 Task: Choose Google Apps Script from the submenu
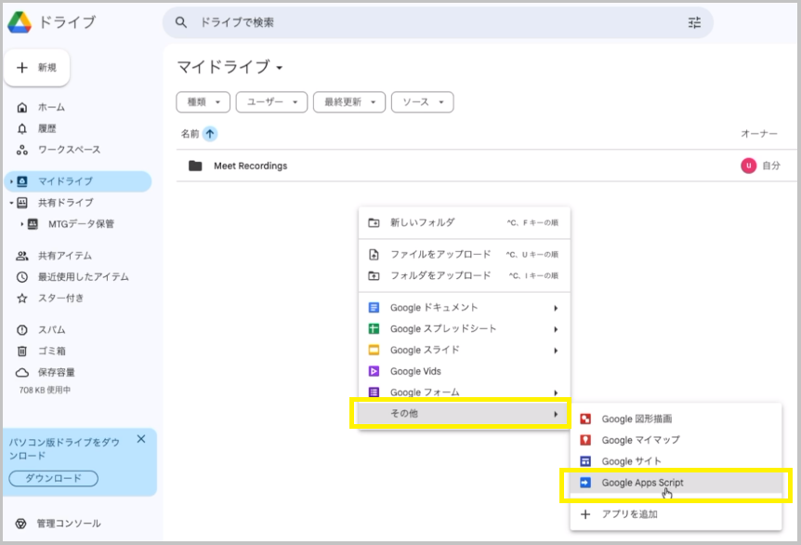[676, 483]
